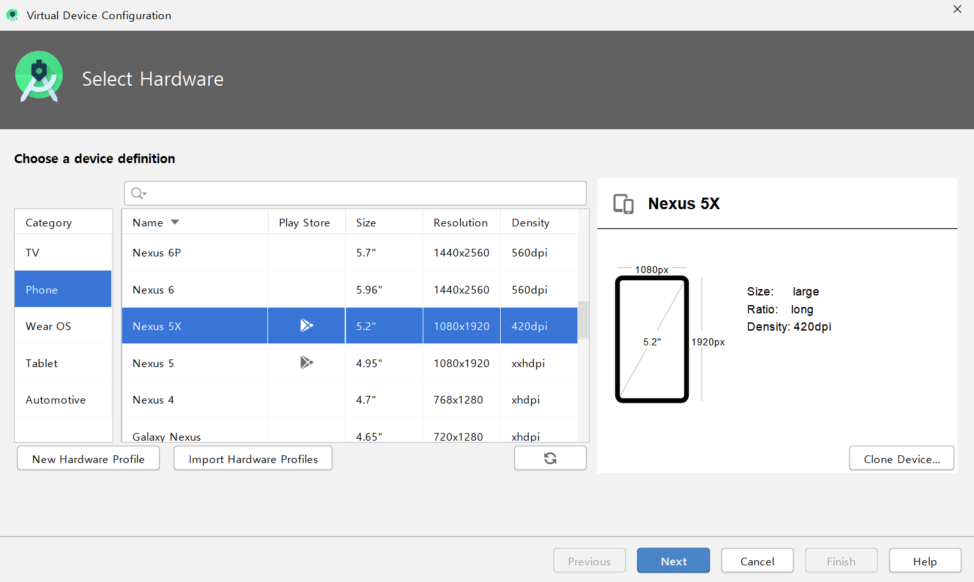This screenshot has height=582, width=974.
Task: Click Import Hardware Profiles button
Action: 253,459
